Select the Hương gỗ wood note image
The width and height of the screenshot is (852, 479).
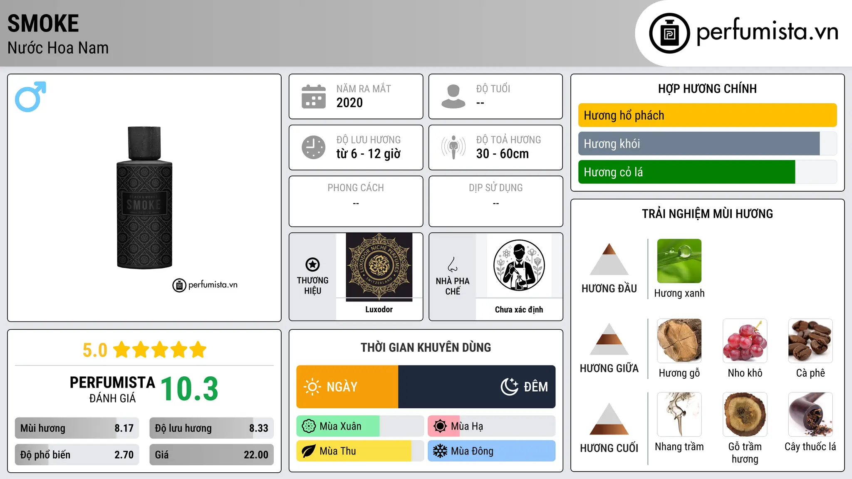pyautogui.click(x=679, y=341)
